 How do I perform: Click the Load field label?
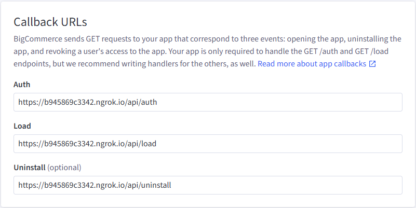[22, 126]
